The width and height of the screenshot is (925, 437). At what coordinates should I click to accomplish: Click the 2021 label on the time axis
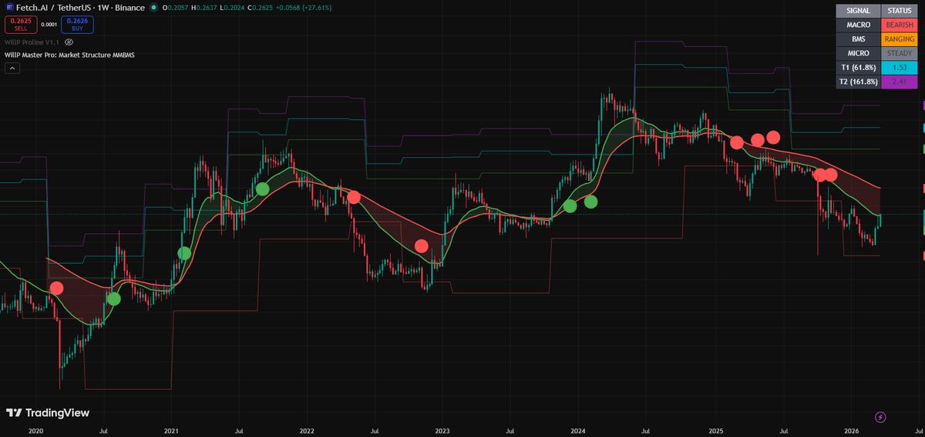tap(171, 431)
